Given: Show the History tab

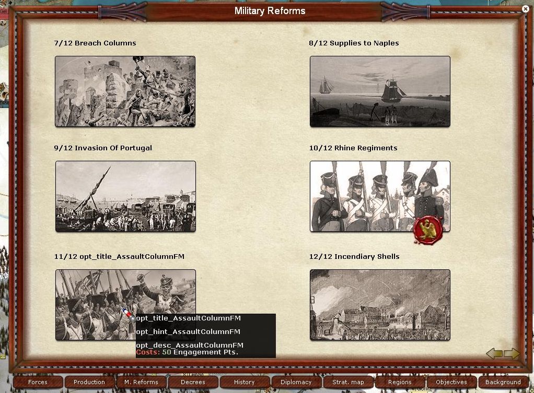Looking at the screenshot, I should (245, 382).
